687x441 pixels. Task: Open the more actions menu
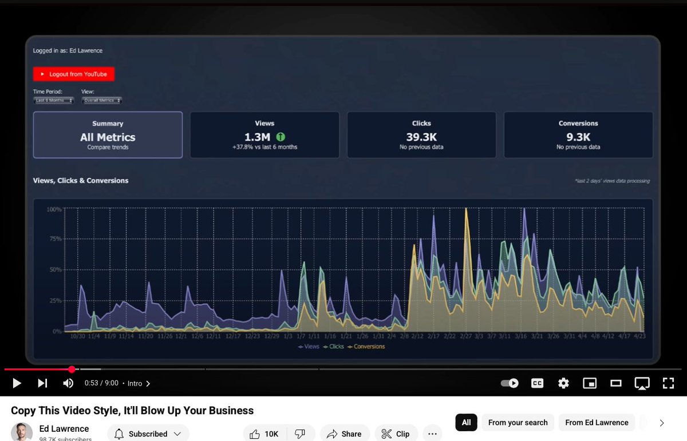click(432, 434)
